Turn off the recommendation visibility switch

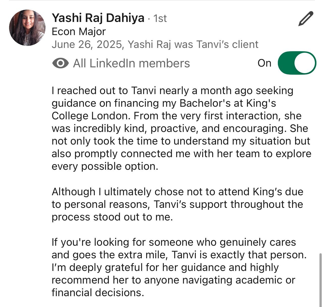(297, 63)
